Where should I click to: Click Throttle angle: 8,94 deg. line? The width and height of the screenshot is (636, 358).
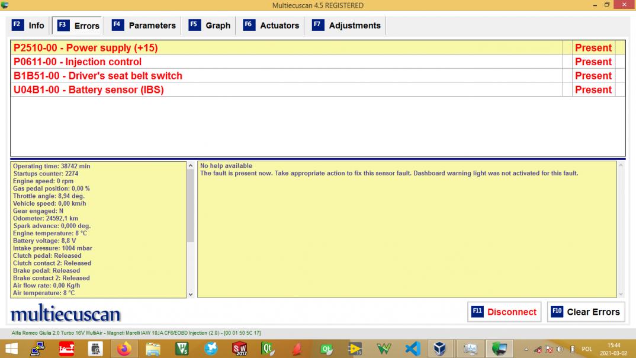49,196
